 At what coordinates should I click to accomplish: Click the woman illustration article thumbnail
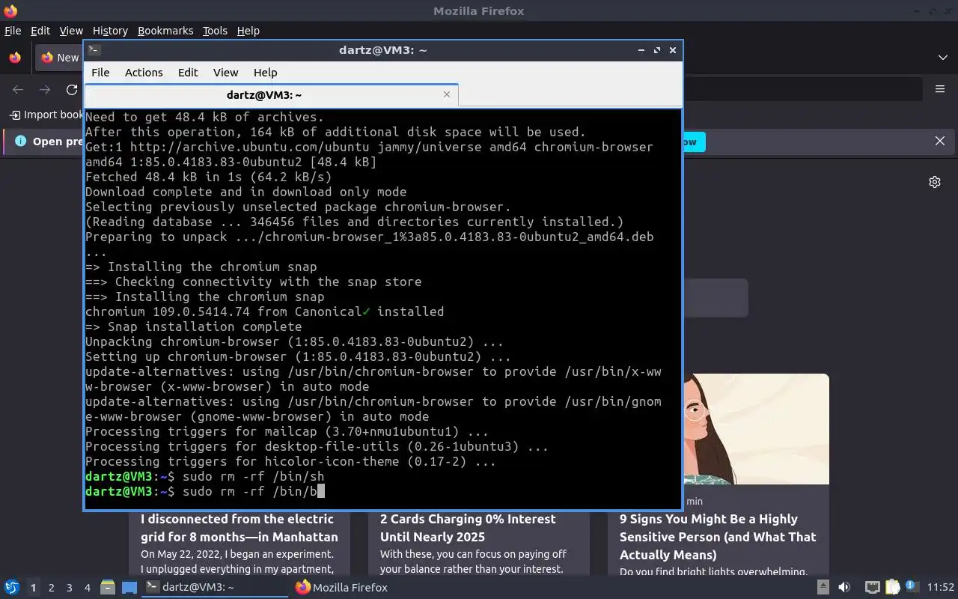[756, 429]
